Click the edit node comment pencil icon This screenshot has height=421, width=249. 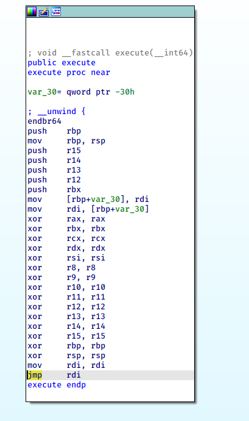pos(44,12)
